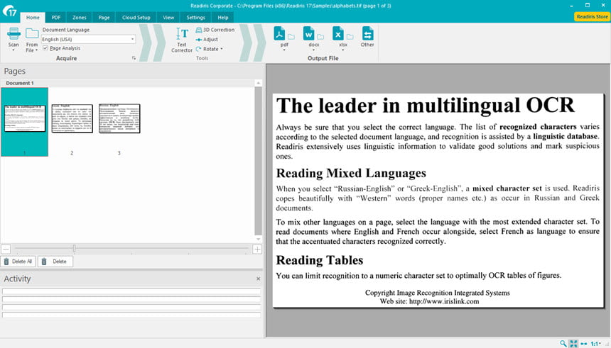This screenshot has height=348, width=611.
Task: Select page 1 thumbnail
Action: (x=25, y=122)
